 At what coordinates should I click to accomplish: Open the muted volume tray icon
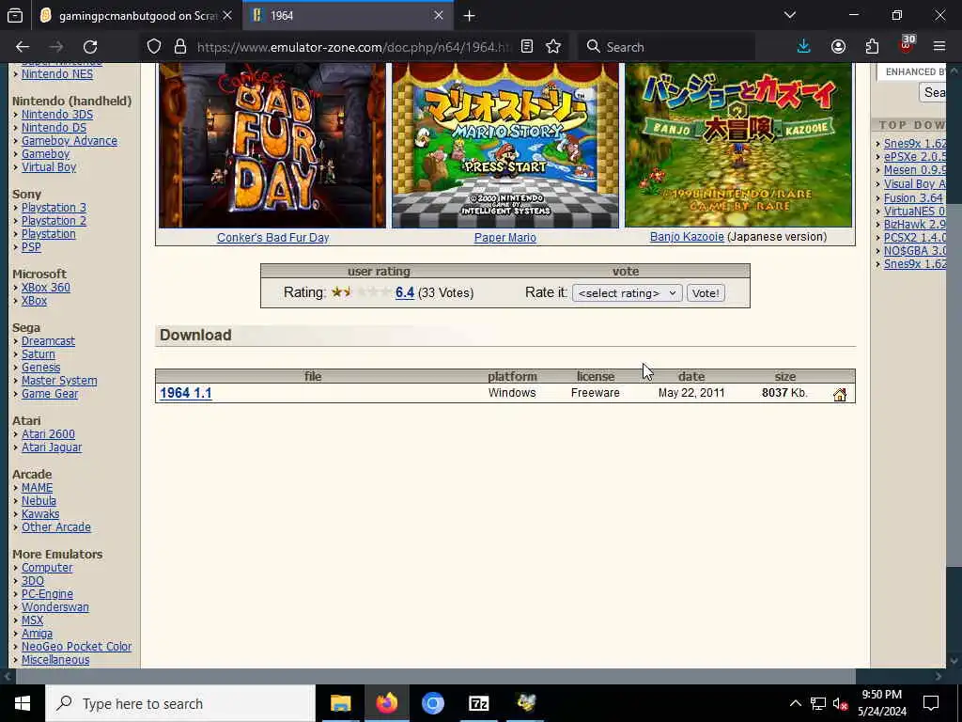[840, 703]
